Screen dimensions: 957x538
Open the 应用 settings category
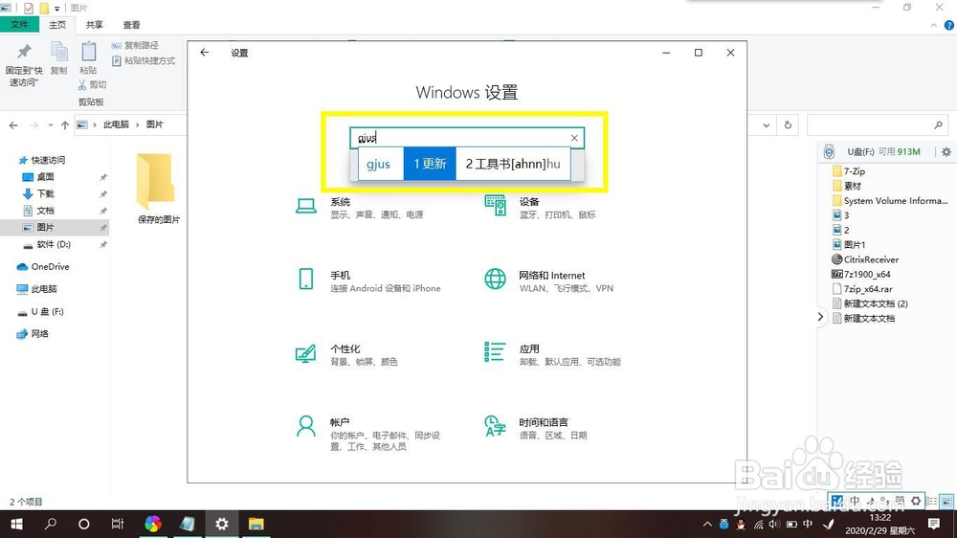point(552,355)
